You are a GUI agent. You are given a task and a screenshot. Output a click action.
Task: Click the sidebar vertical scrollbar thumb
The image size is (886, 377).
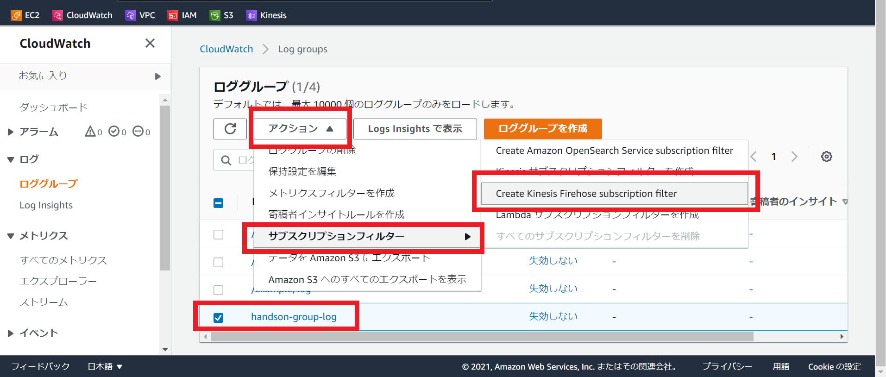[165, 188]
